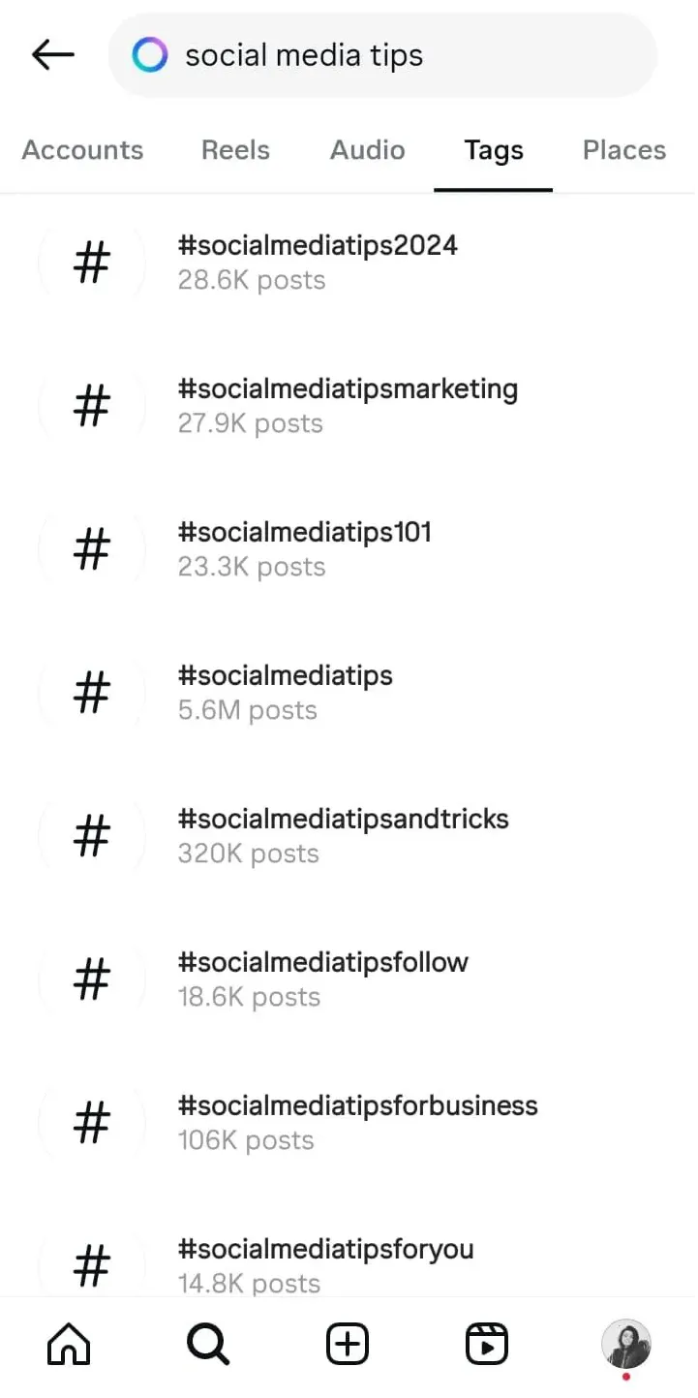Open your profile via the avatar
This screenshot has width=698, height=1398.
point(626,1344)
